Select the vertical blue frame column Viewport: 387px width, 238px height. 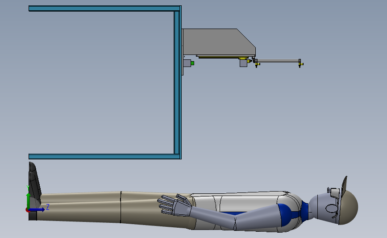[178, 83]
